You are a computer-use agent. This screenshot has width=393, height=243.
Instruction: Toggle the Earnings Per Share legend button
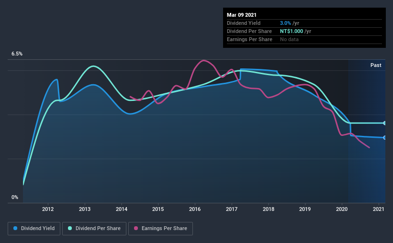pos(160,229)
